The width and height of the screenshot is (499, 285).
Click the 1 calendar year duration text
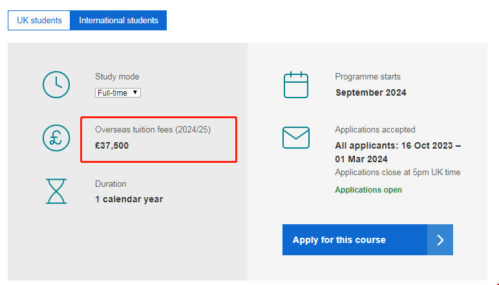pos(129,199)
